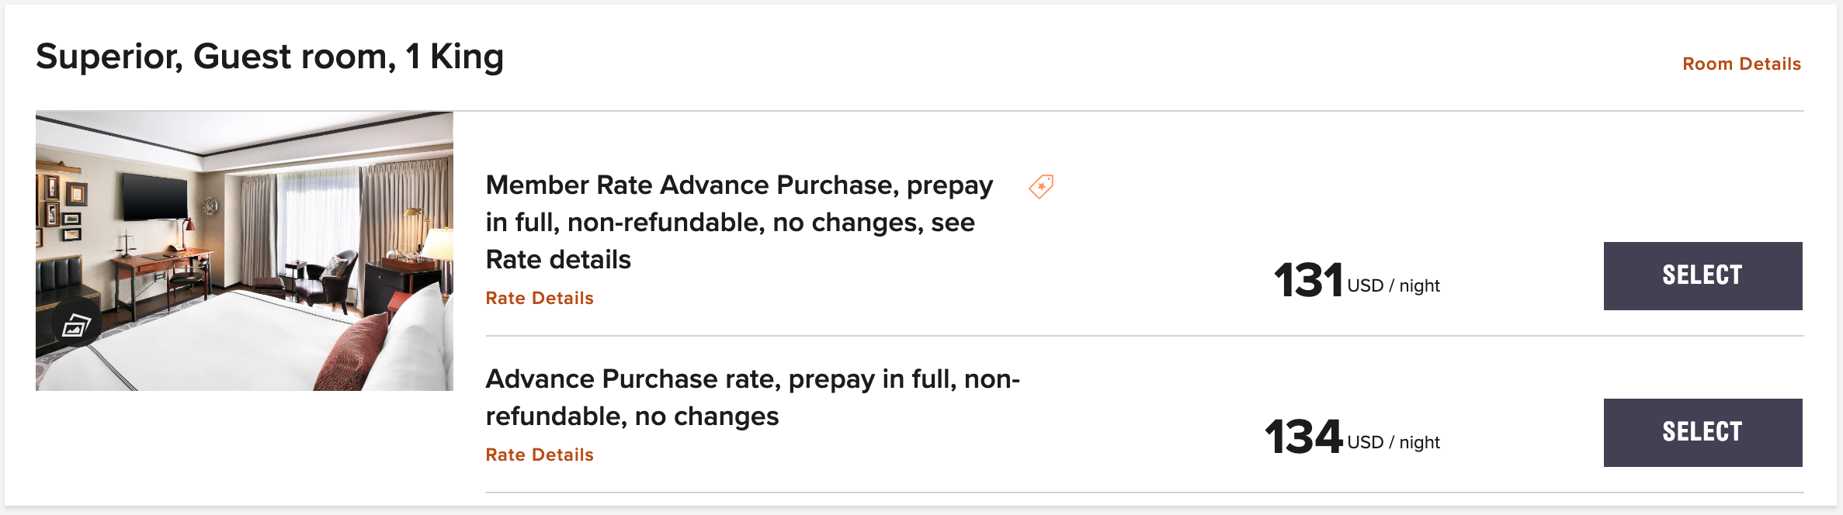The image size is (1843, 515).
Task: Click the Superior, Guest room, 1 King heading
Action: pyautogui.click(x=269, y=57)
